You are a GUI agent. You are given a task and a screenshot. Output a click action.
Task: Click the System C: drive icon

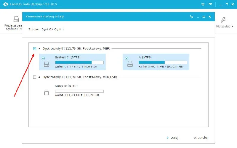(x=47, y=64)
